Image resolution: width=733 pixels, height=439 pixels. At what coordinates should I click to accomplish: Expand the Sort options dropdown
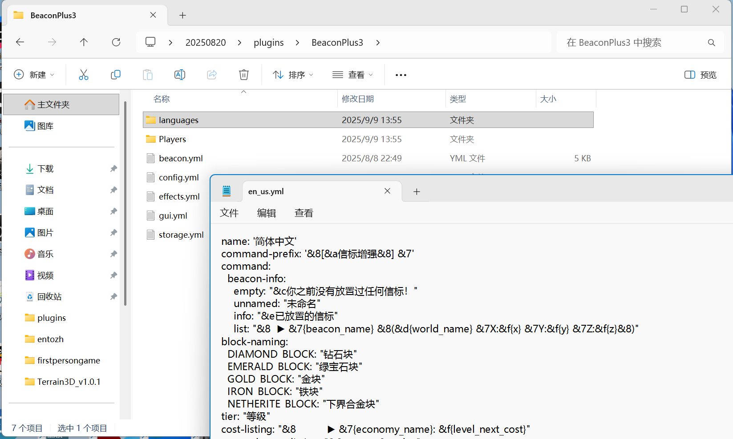(293, 75)
